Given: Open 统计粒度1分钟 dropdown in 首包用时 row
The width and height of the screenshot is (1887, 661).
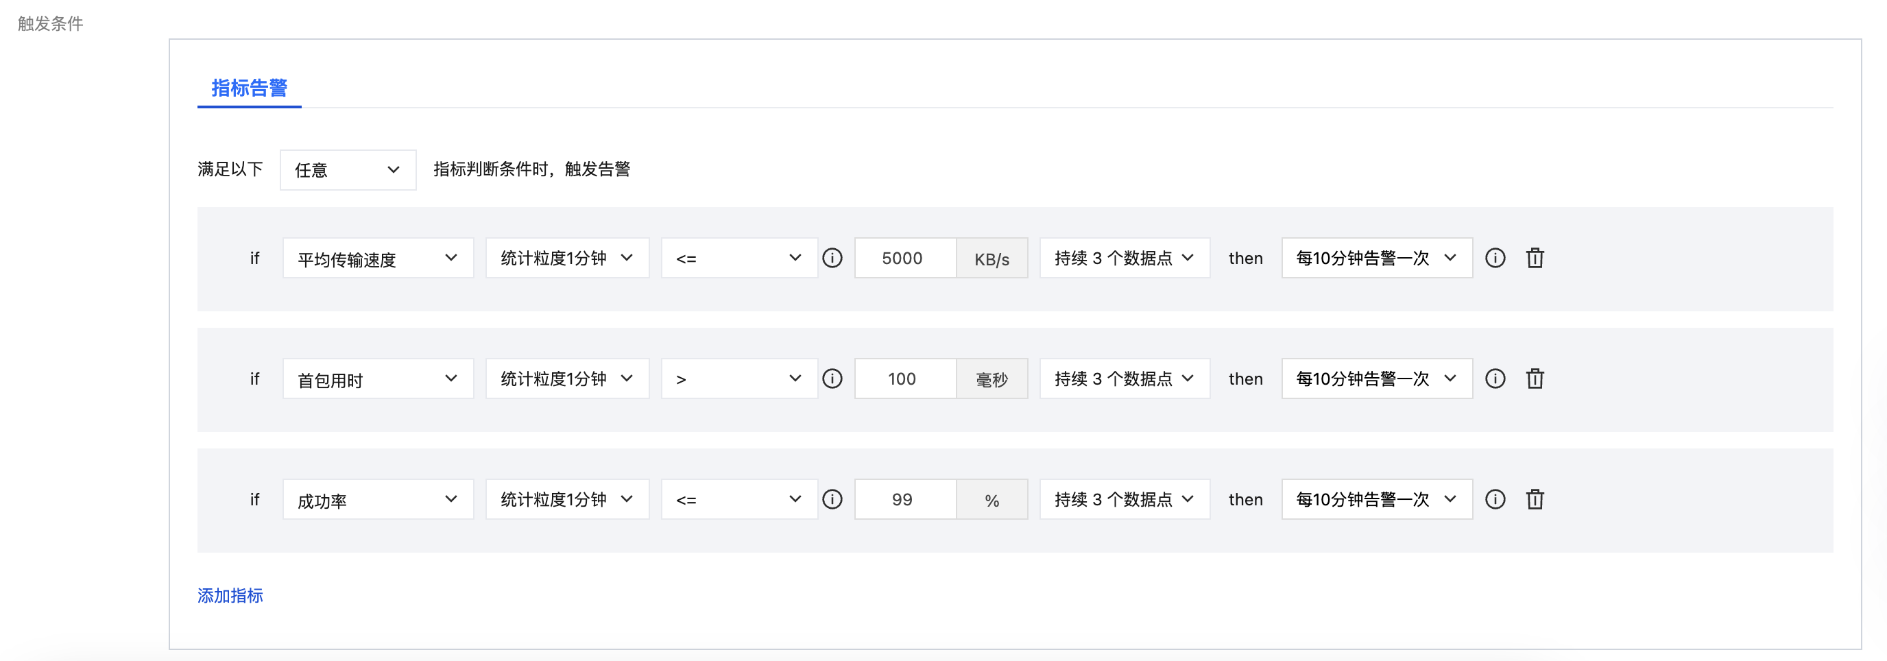Looking at the screenshot, I should [x=567, y=379].
